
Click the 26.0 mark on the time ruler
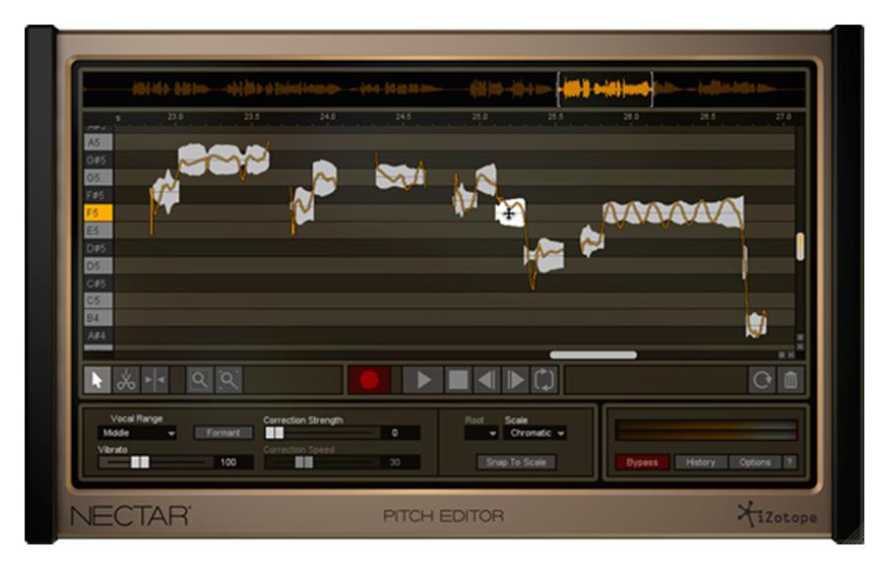pyautogui.click(x=631, y=116)
